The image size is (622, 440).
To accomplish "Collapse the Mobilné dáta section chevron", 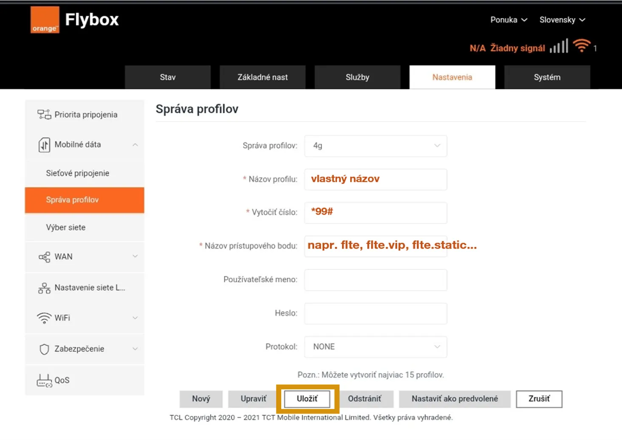I will [135, 145].
